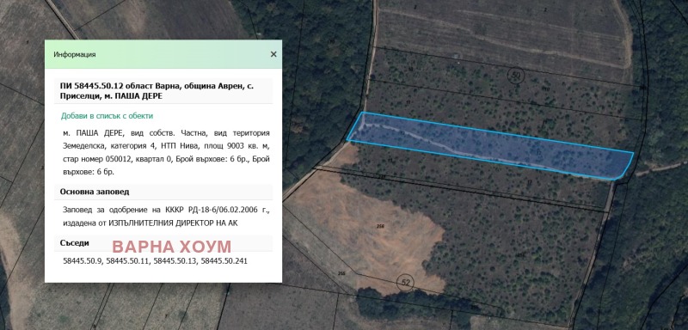
Task: Click the neighbors list '58445.50.9, 58445.50.11'
Action: pos(105,260)
